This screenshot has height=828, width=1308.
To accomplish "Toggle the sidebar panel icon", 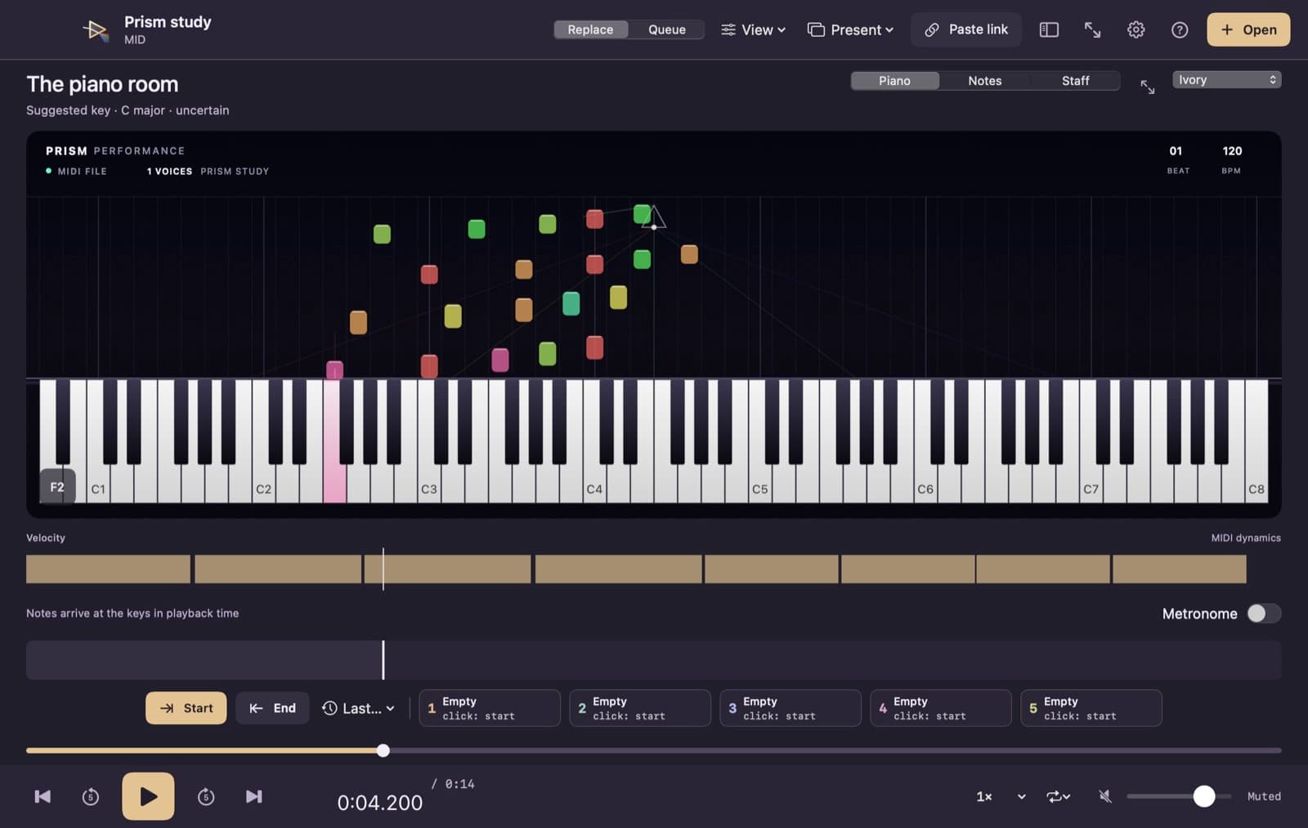I will [1049, 29].
